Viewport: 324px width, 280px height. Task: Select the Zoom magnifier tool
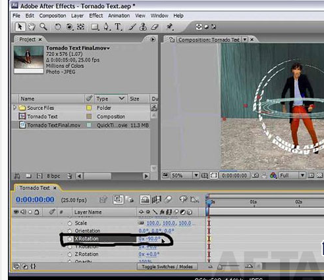click(x=43, y=27)
